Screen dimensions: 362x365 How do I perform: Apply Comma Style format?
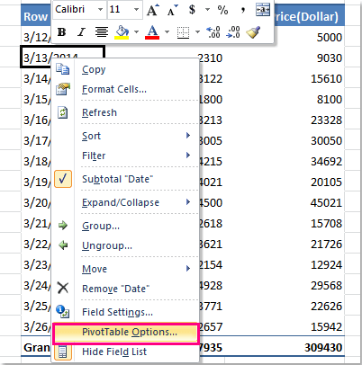click(243, 10)
